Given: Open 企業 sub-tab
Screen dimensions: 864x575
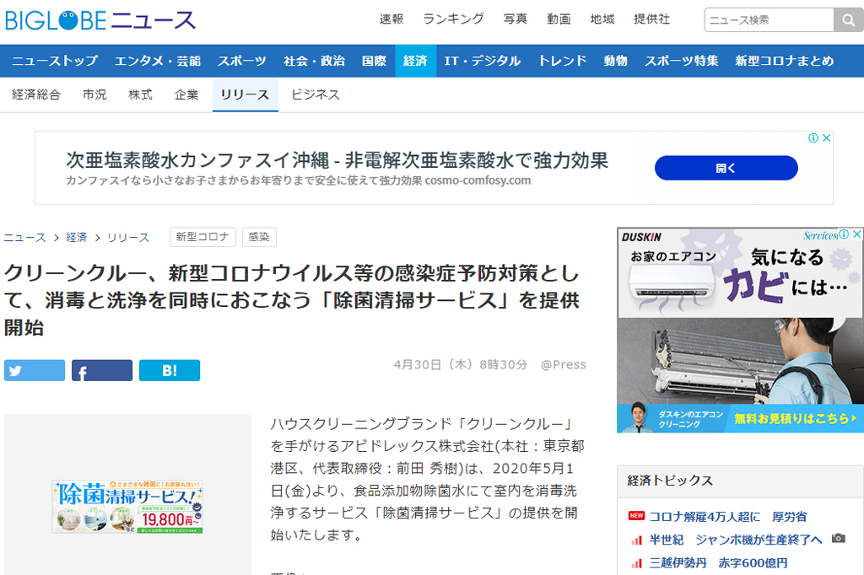Looking at the screenshot, I should tap(186, 94).
